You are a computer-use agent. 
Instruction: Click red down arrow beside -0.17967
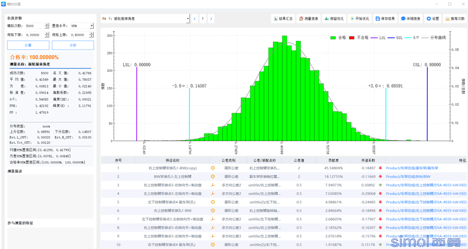tap(380, 219)
